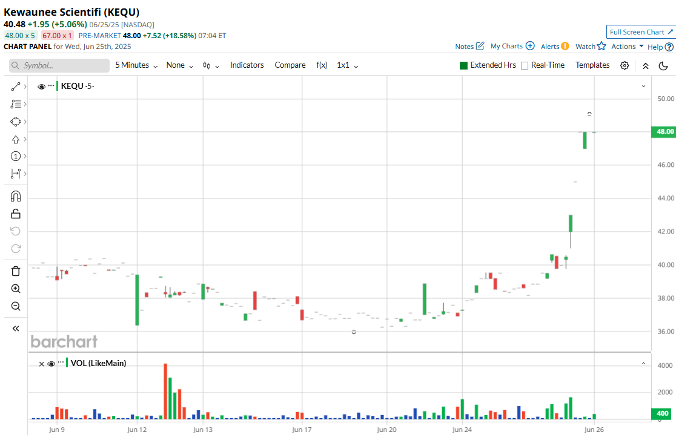Zoom in on the chart
The width and height of the screenshot is (676, 435).
(16, 289)
